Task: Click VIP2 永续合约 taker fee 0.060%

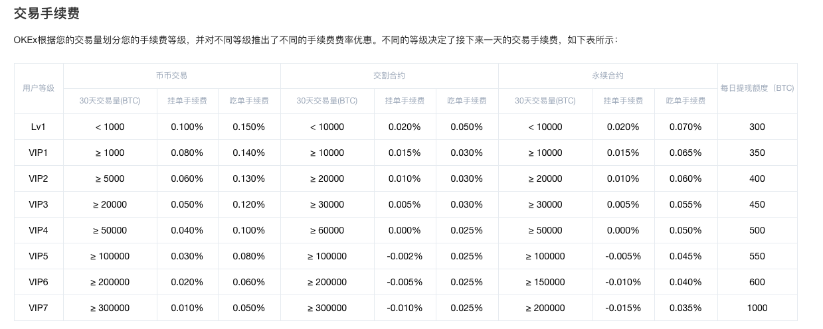Action: tap(686, 178)
